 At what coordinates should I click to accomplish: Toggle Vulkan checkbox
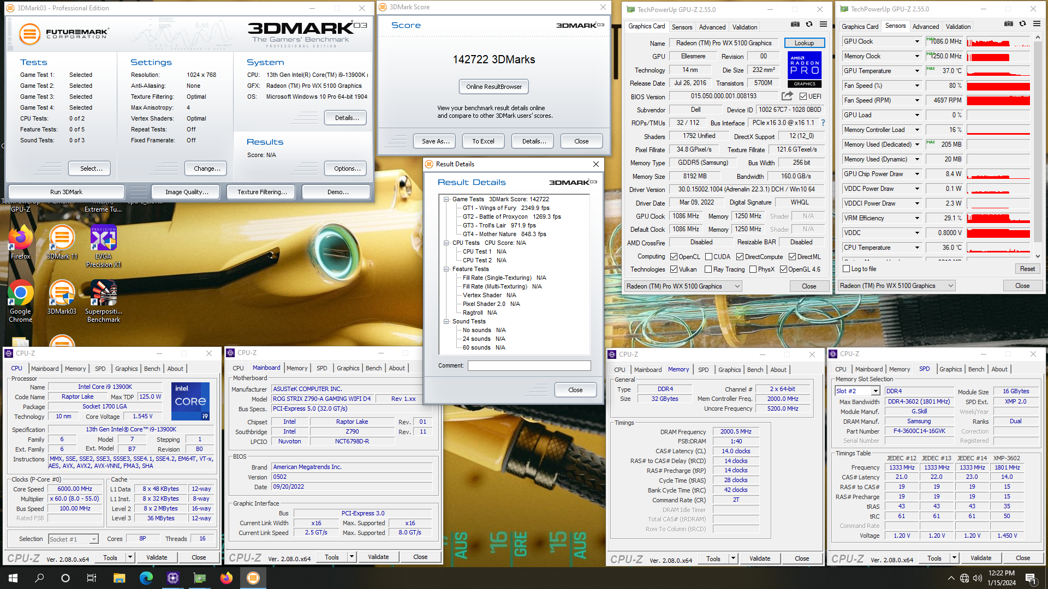click(x=674, y=269)
